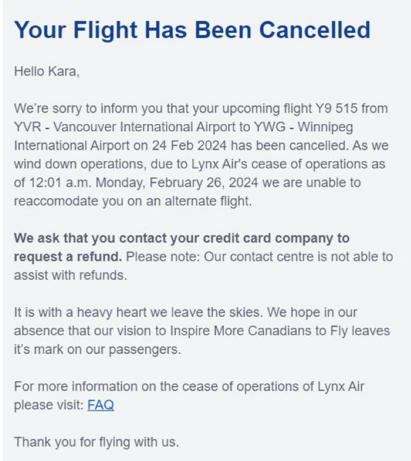
Task: Click the 'Thank you for flying with us.' line
Action: pyautogui.click(x=96, y=442)
